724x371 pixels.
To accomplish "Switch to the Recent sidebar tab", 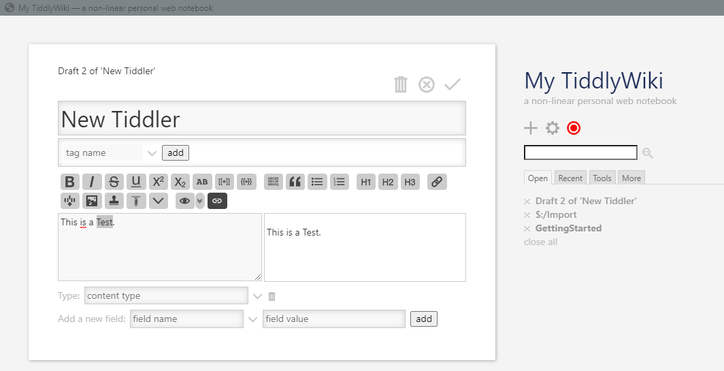I will (x=570, y=178).
